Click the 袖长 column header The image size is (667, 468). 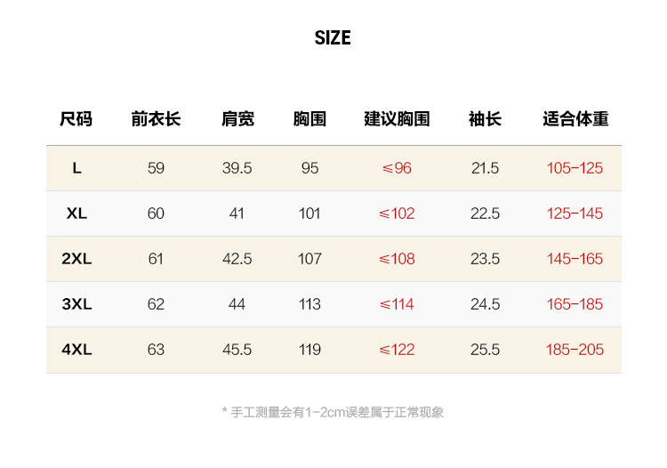click(x=485, y=119)
